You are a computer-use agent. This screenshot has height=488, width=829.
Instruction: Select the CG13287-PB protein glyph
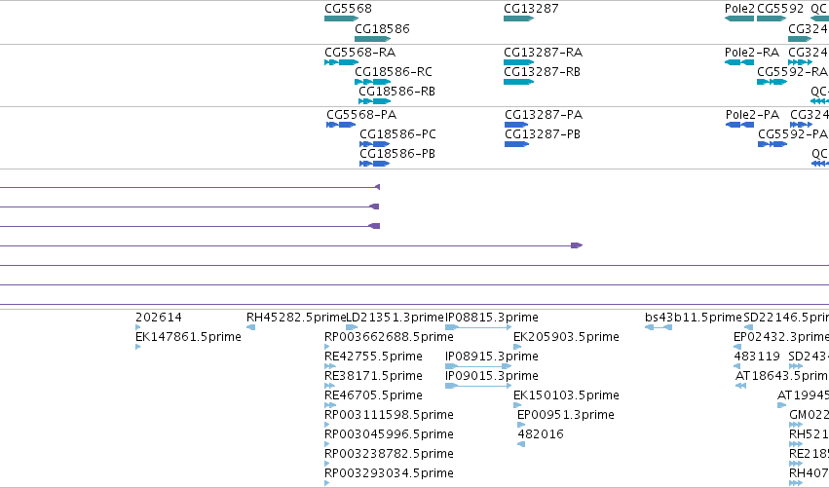pyautogui.click(x=517, y=144)
